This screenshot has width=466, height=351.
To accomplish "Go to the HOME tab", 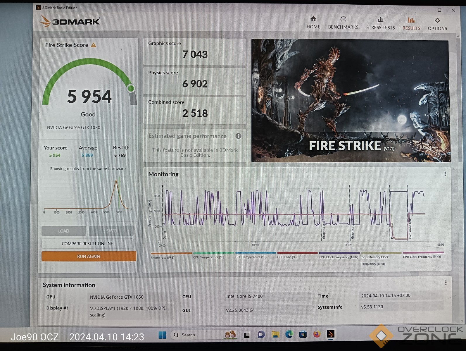I will point(313,23).
